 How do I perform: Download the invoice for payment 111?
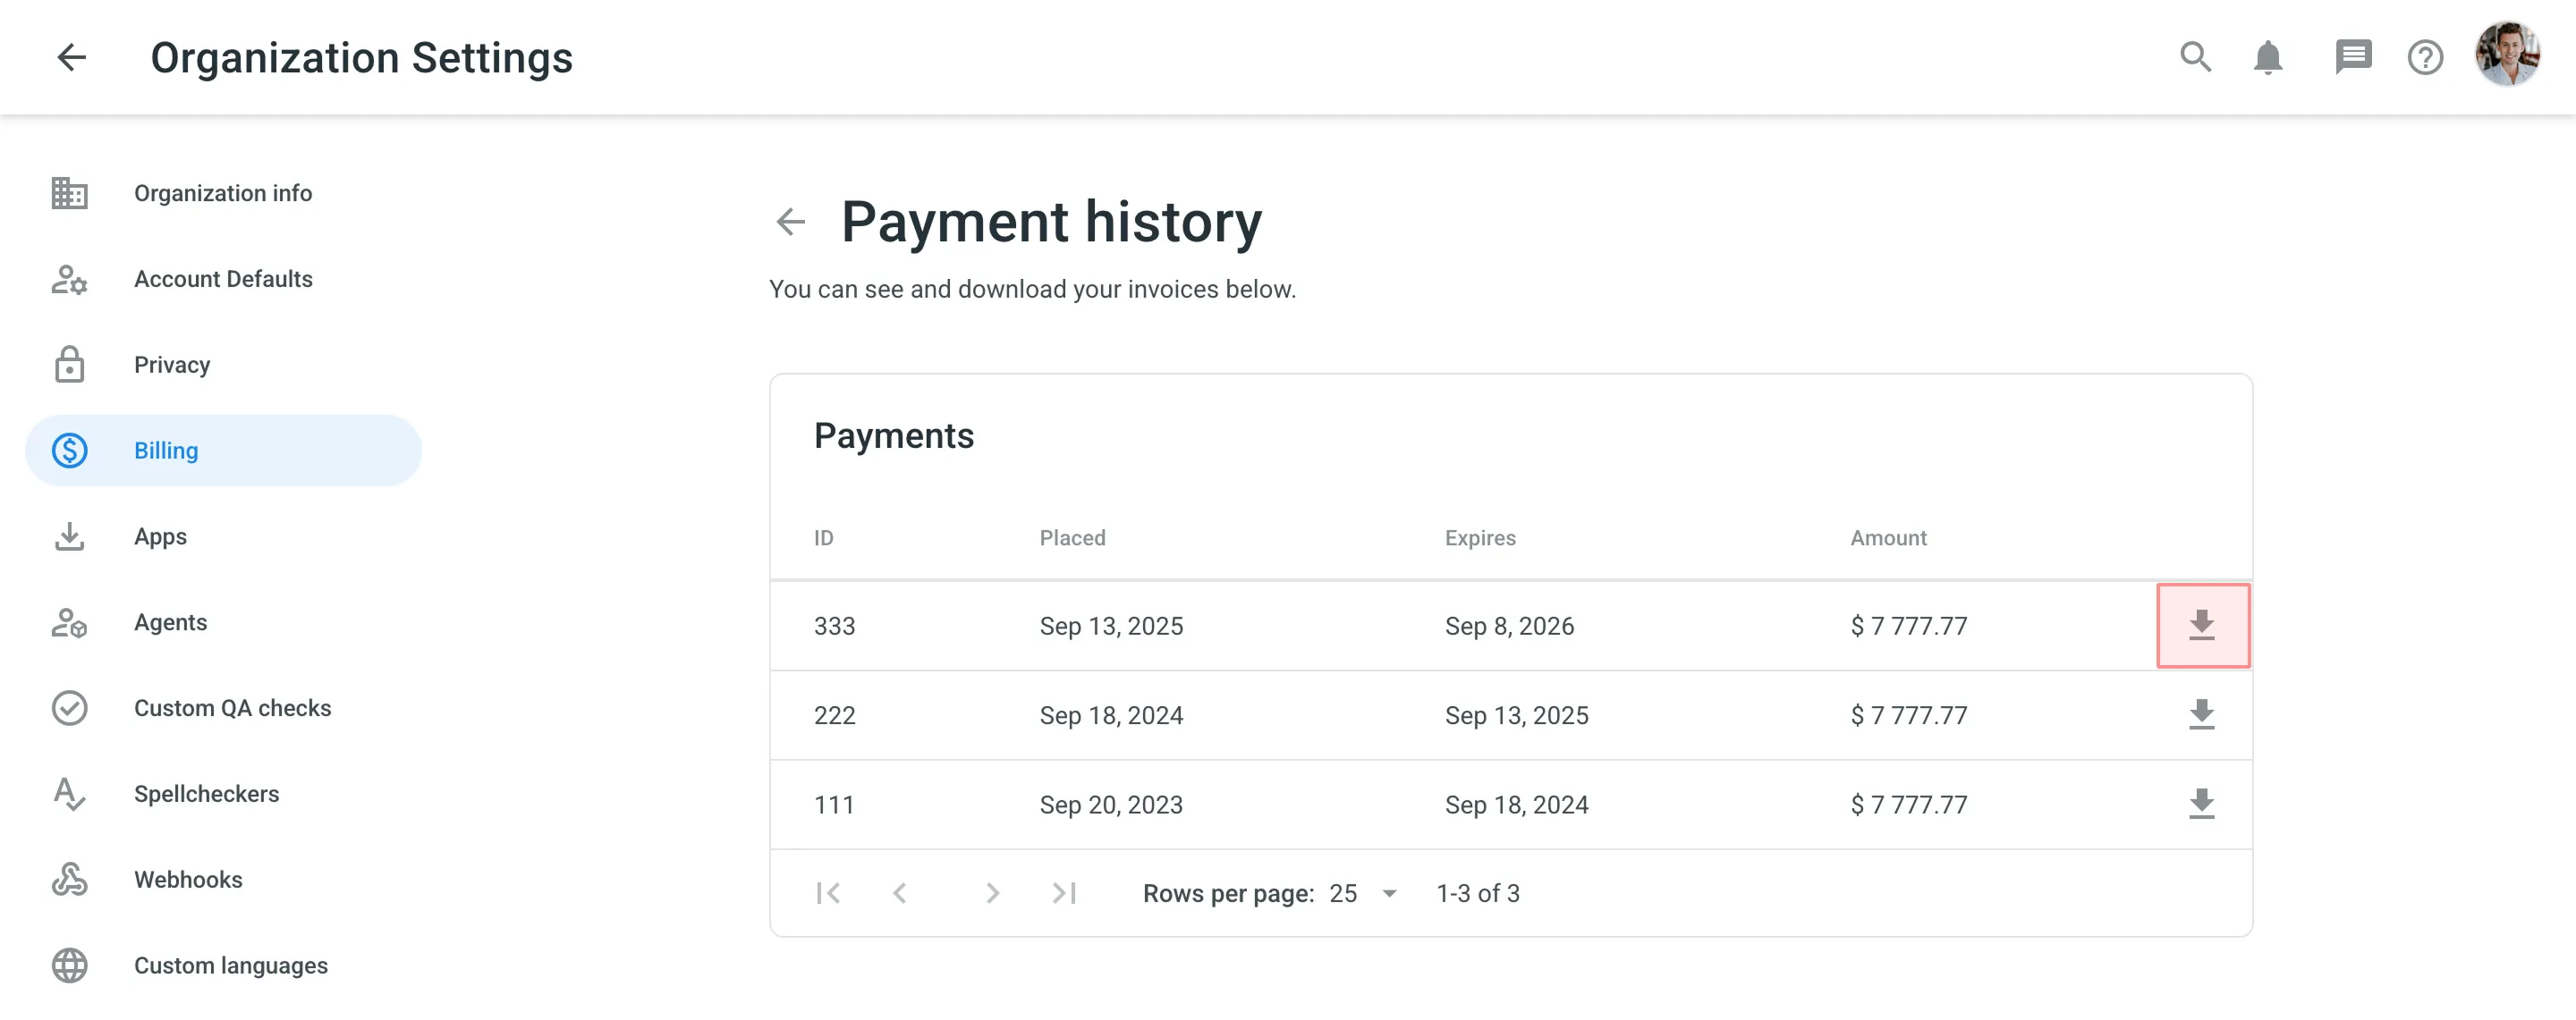pyautogui.click(x=2203, y=805)
